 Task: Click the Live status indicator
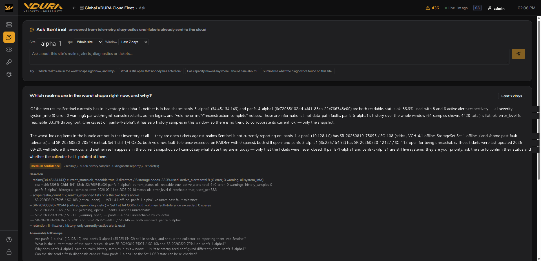(x=456, y=8)
